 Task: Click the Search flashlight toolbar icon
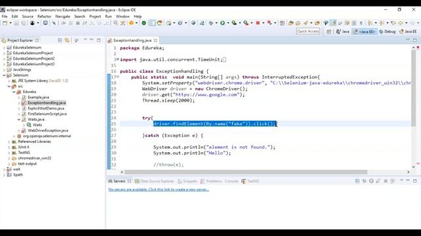point(305,23)
